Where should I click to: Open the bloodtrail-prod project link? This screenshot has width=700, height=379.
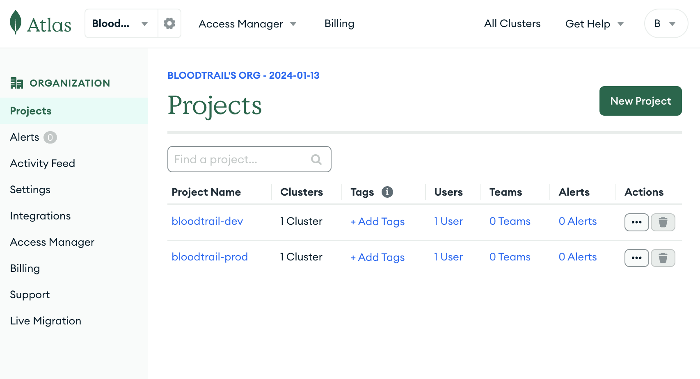pyautogui.click(x=210, y=257)
